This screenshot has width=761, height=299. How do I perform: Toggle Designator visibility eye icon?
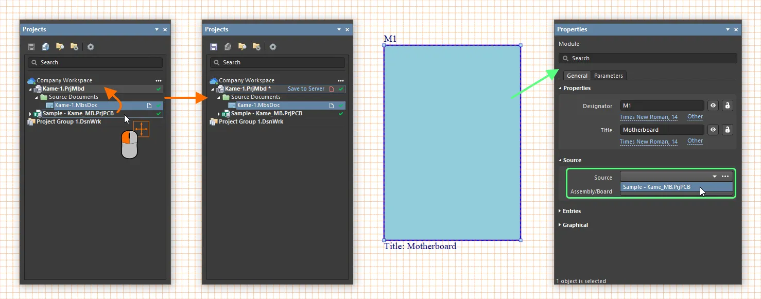pyautogui.click(x=713, y=105)
